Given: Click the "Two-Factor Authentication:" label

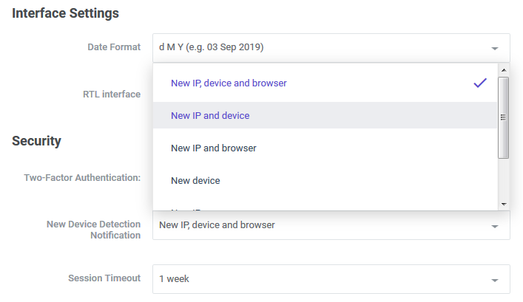Looking at the screenshot, I should (x=82, y=177).
